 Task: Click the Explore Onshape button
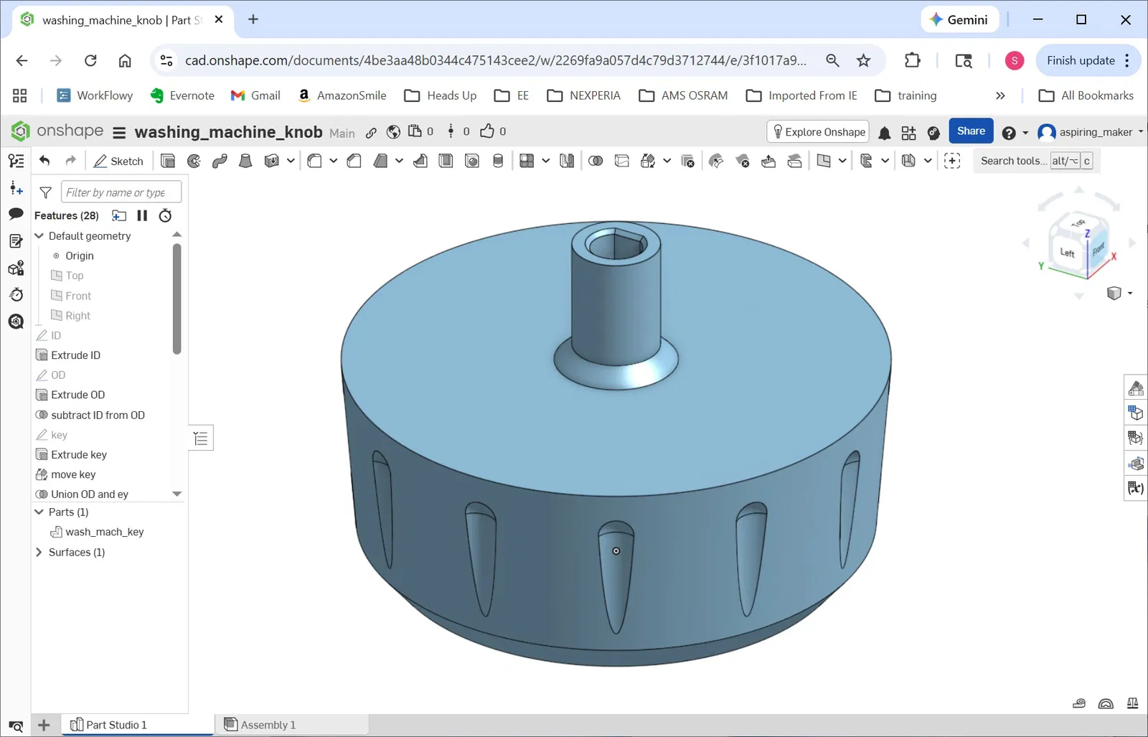[x=818, y=132]
